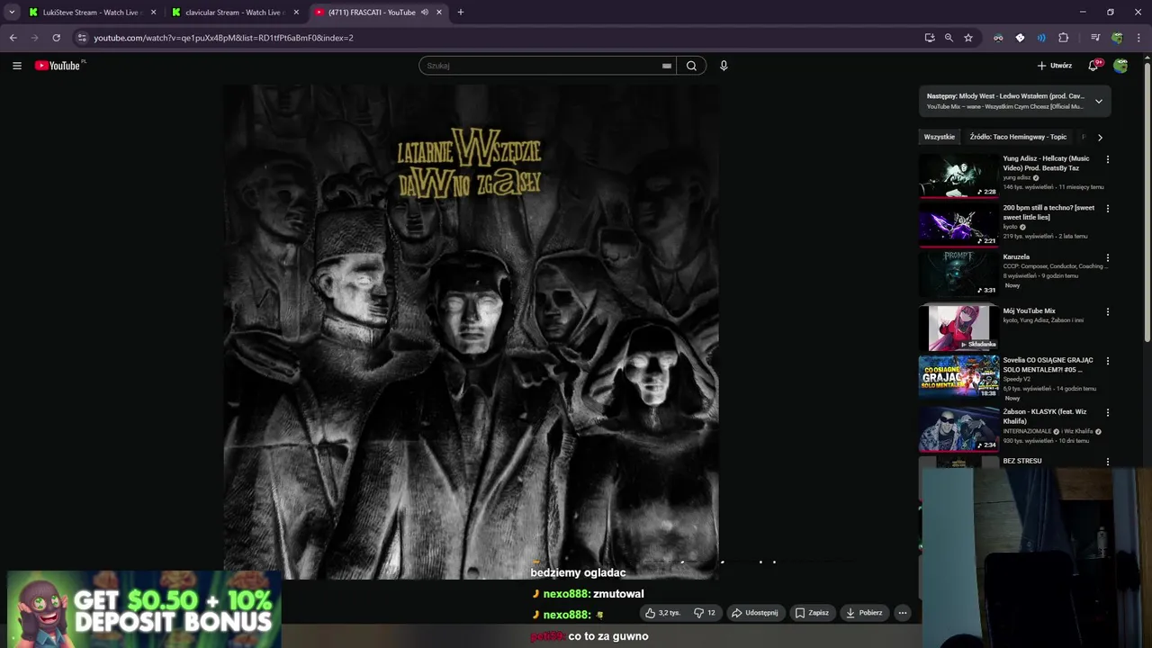Image resolution: width=1152 pixels, height=648 pixels.
Task: Select Źródło: Taco Hemingway - Topic chip
Action: (x=1018, y=137)
